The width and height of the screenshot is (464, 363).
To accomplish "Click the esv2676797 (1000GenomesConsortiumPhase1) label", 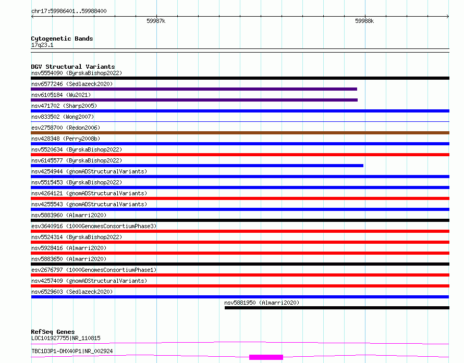I will tap(94, 270).
